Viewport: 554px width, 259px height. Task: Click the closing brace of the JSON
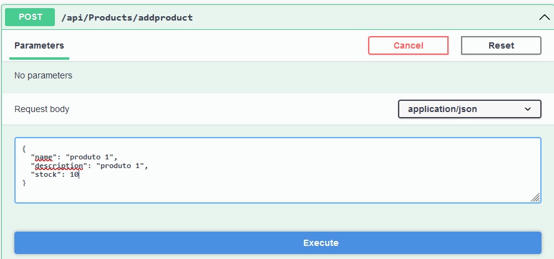[x=24, y=183]
